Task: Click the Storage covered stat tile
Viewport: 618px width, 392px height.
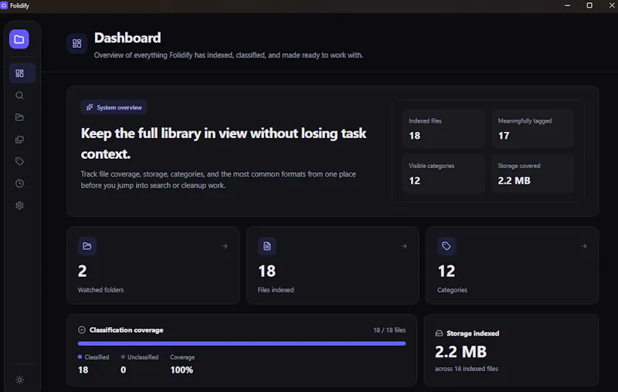Action: pyautogui.click(x=532, y=174)
